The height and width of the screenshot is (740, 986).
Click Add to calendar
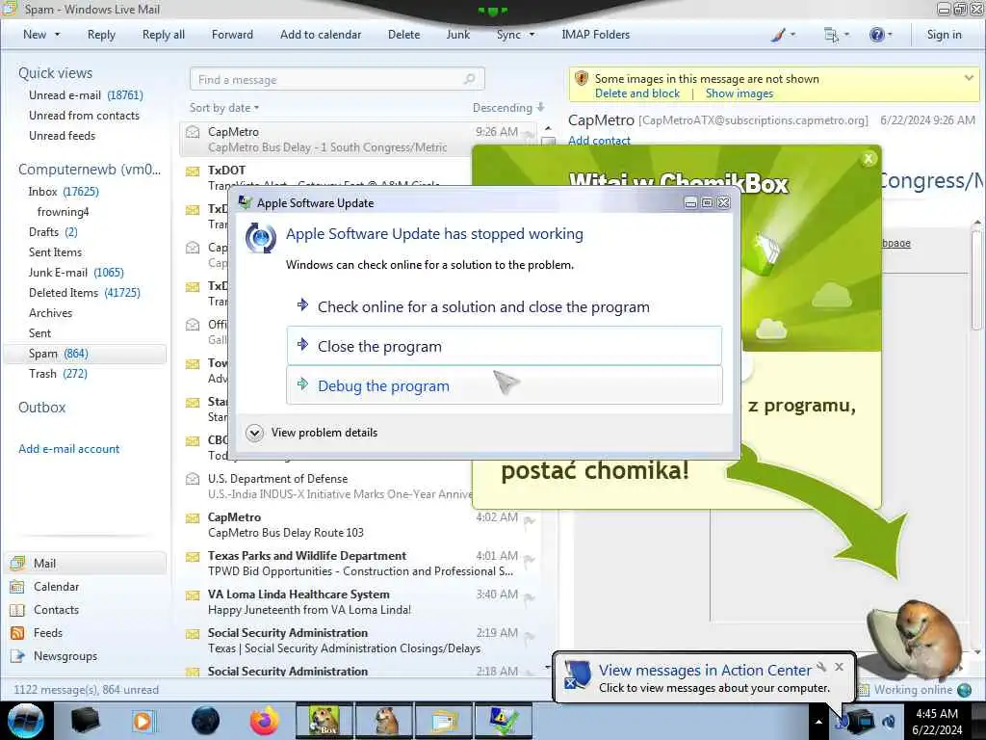coord(321,35)
